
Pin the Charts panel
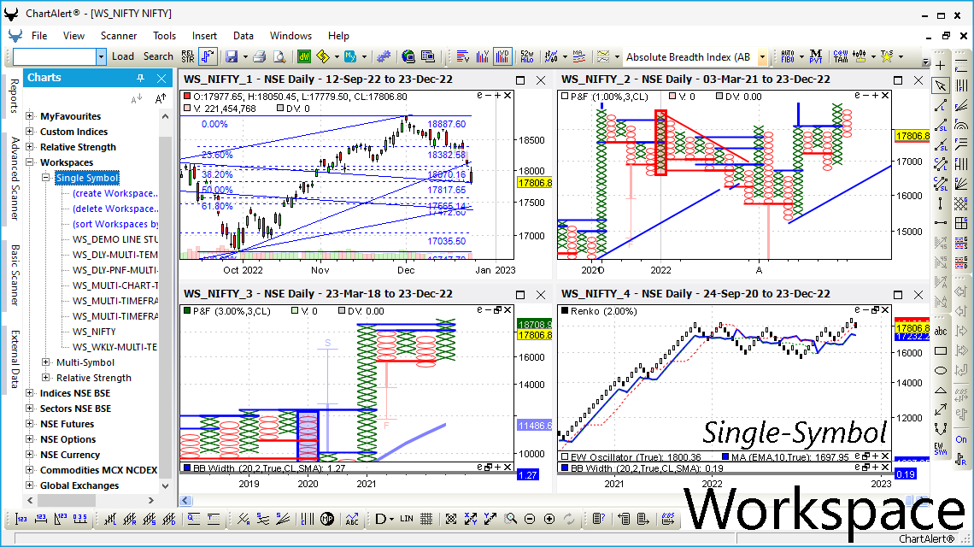click(140, 78)
